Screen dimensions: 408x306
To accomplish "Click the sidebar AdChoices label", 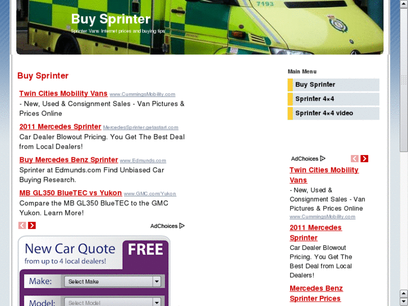I will [304, 158].
